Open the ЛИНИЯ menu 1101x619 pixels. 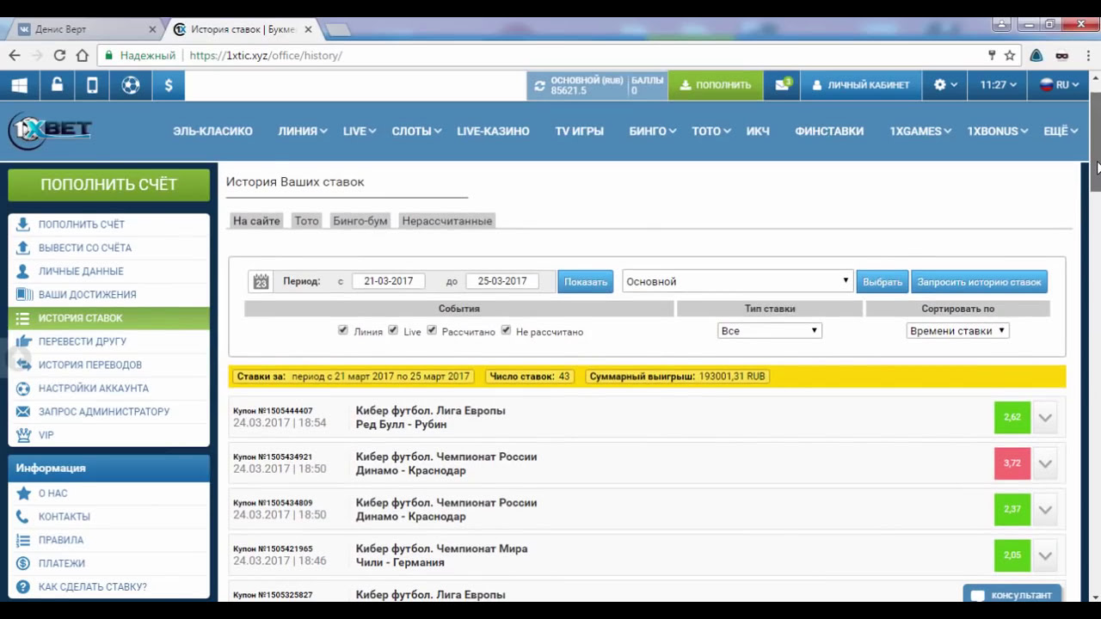[302, 131]
